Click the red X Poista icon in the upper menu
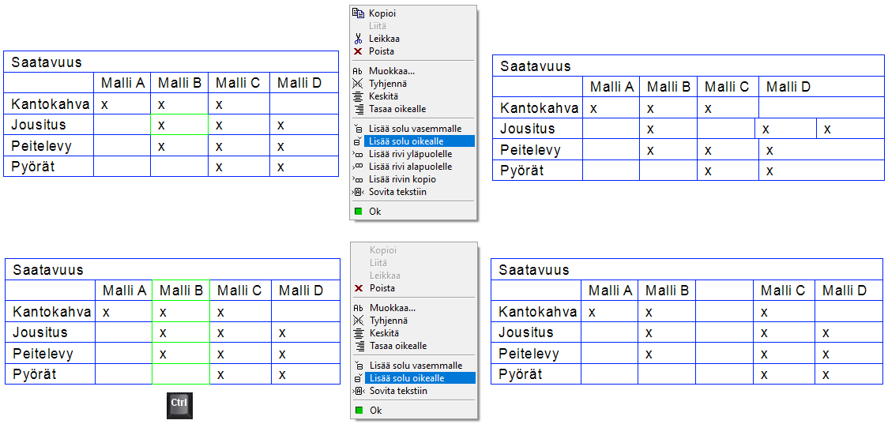 (x=358, y=51)
